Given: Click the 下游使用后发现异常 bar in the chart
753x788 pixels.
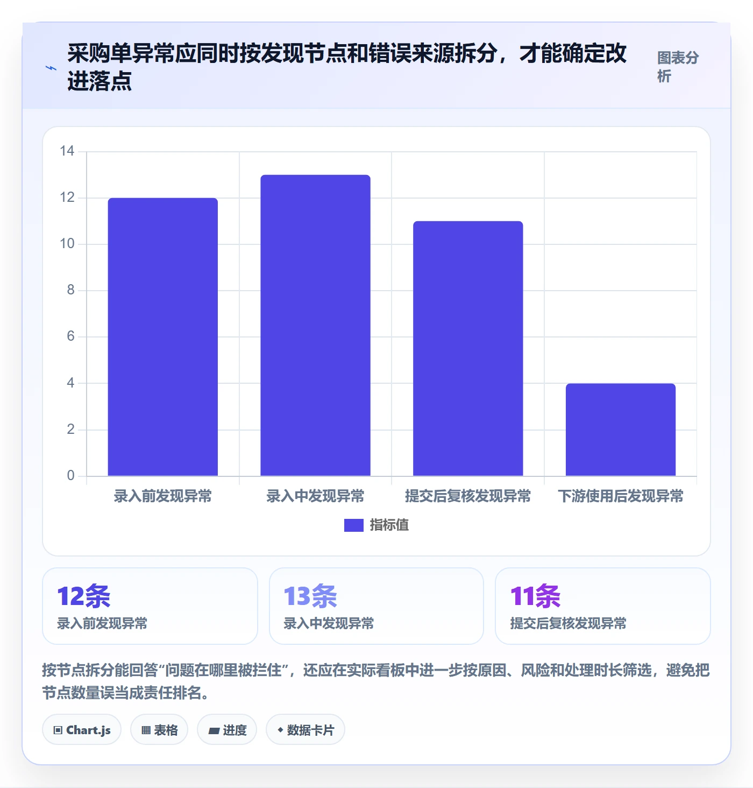Looking at the screenshot, I should (x=621, y=430).
